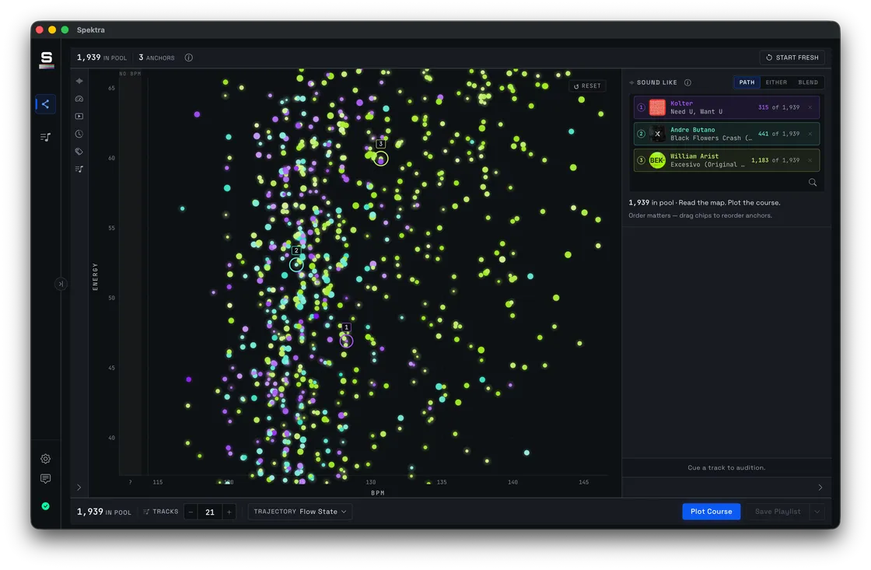Remove the Andre Butano anchor chip
Image resolution: width=871 pixels, height=570 pixels.
(x=810, y=134)
